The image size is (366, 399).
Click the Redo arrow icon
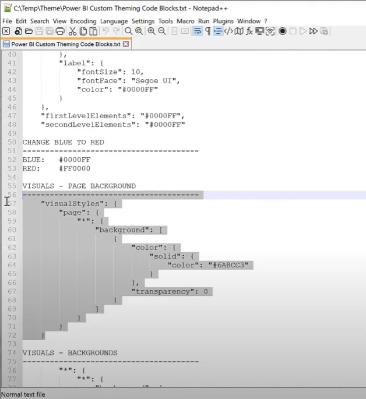116,31
